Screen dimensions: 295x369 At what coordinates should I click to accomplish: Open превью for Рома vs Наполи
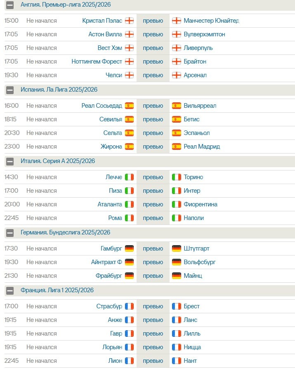click(x=153, y=218)
